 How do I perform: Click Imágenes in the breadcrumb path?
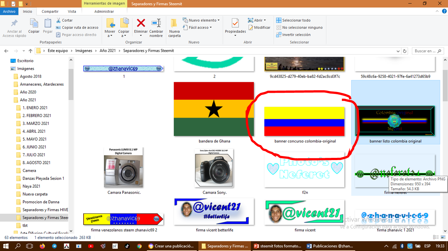pos(84,50)
